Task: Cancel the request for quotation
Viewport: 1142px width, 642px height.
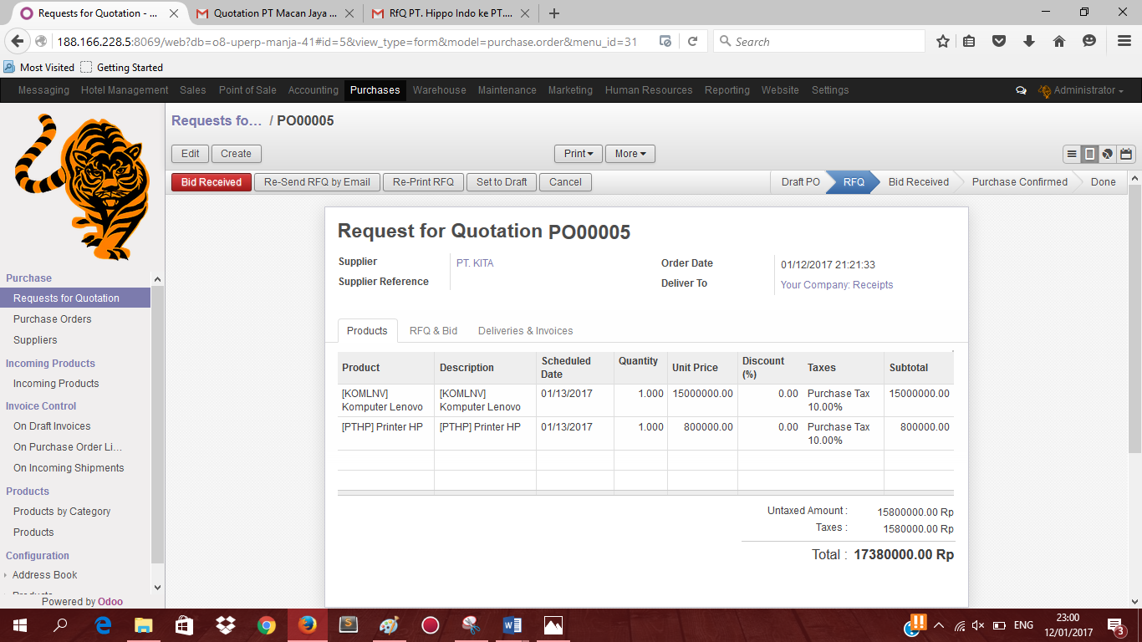Action: [565, 182]
